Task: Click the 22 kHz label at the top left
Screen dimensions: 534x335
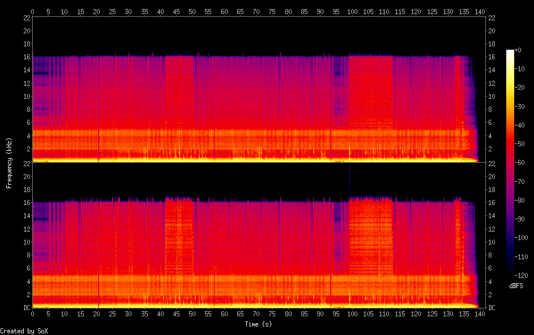Action: point(26,18)
